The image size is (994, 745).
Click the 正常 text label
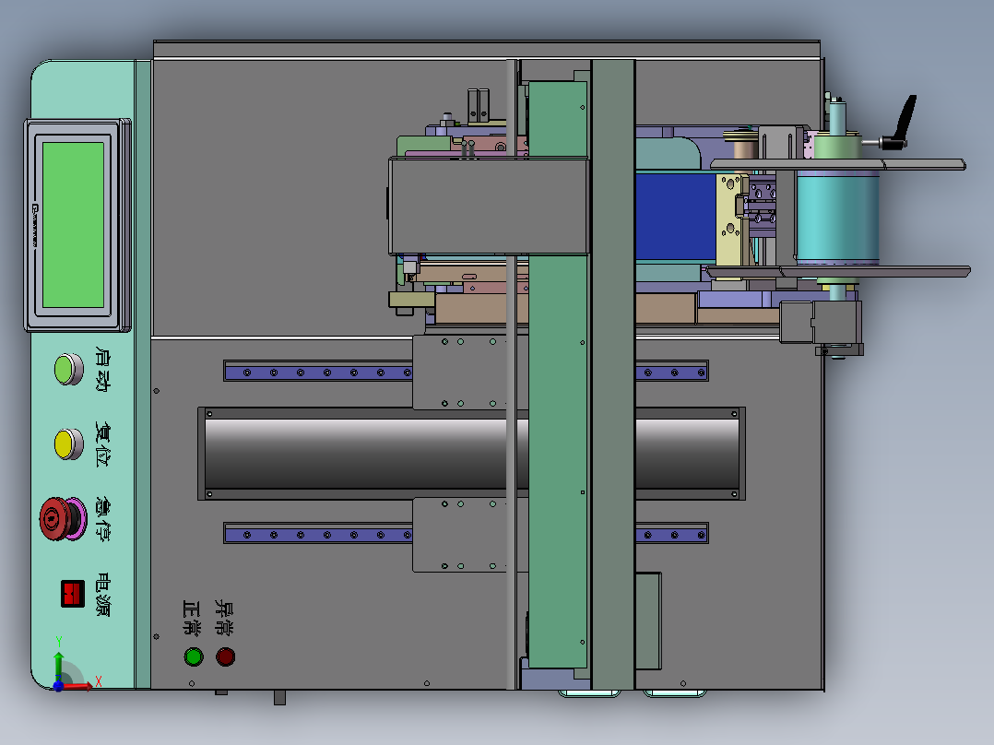point(192,618)
